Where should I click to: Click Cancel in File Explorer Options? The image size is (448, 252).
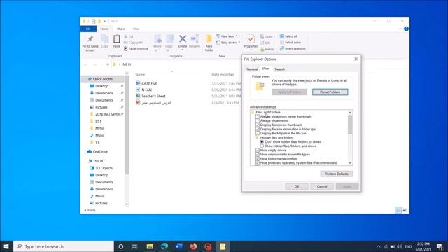point(322,186)
